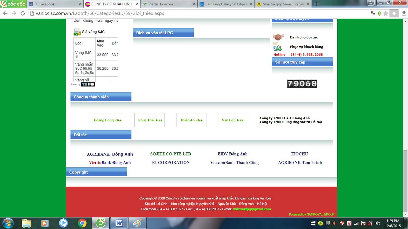Toggle Vietnamese typing accent icon
This screenshot has height=229, width=408.
coord(379,13)
